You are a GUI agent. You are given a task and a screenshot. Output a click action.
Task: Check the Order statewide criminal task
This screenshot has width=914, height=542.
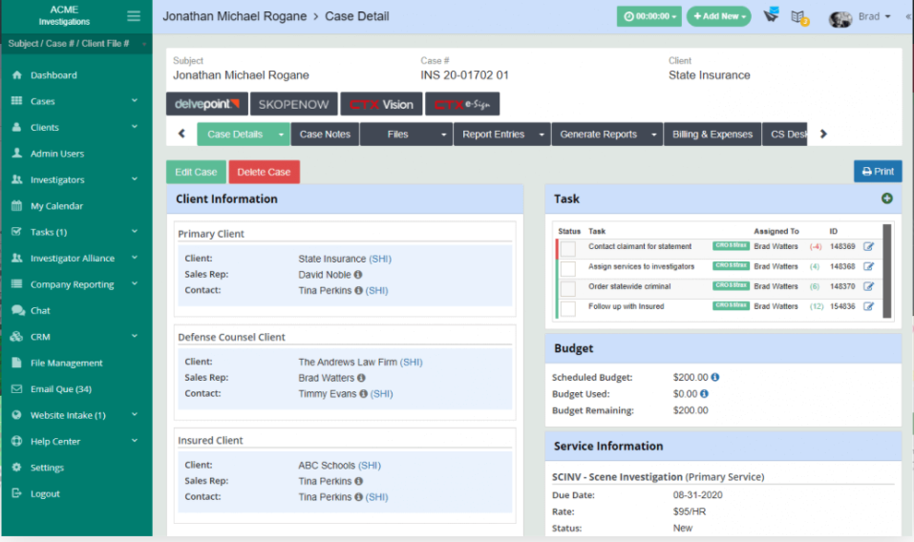pyautogui.click(x=567, y=288)
